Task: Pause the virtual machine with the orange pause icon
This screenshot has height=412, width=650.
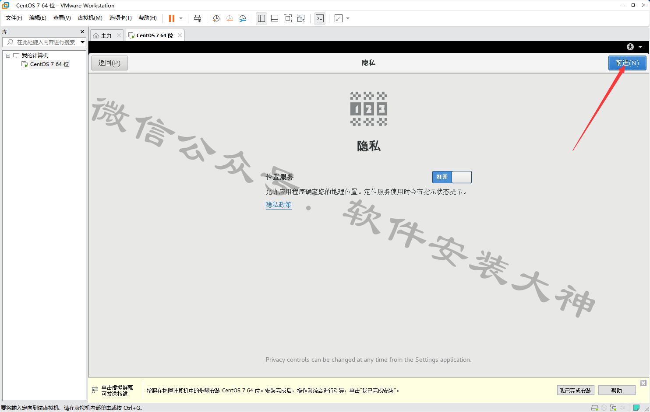Action: (x=172, y=18)
